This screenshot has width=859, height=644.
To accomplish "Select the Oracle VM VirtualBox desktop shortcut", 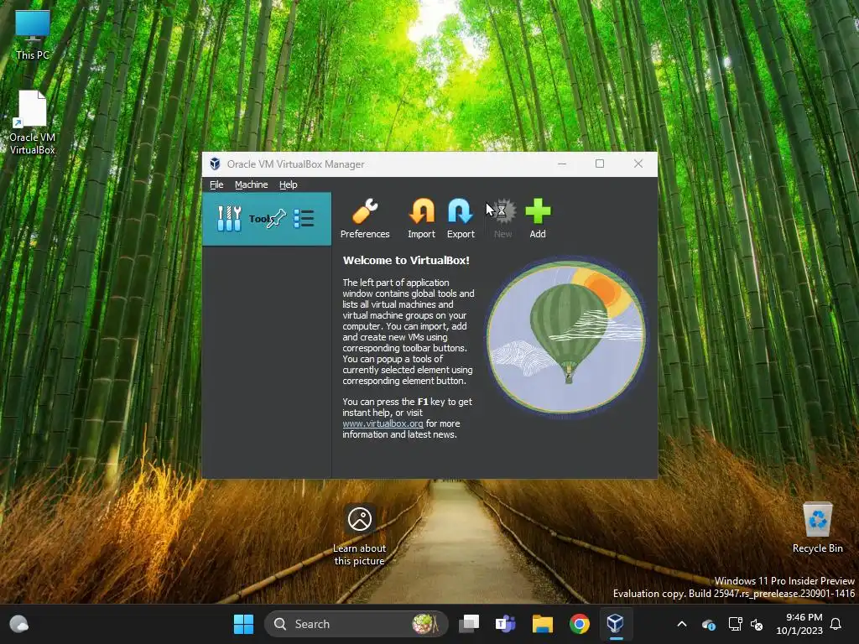I will (x=33, y=122).
